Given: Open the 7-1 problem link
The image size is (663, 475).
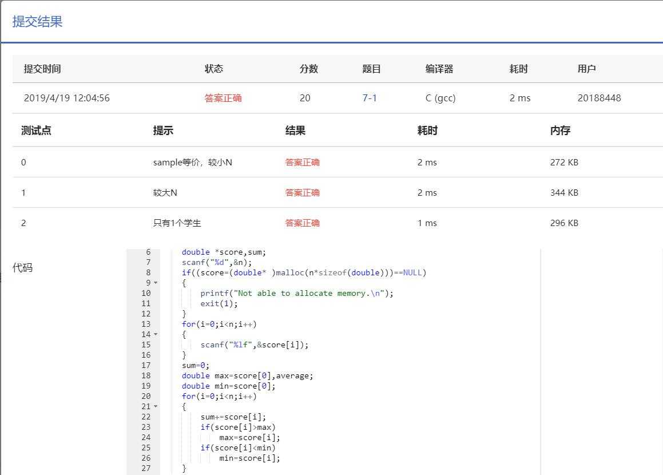Looking at the screenshot, I should click(x=369, y=98).
